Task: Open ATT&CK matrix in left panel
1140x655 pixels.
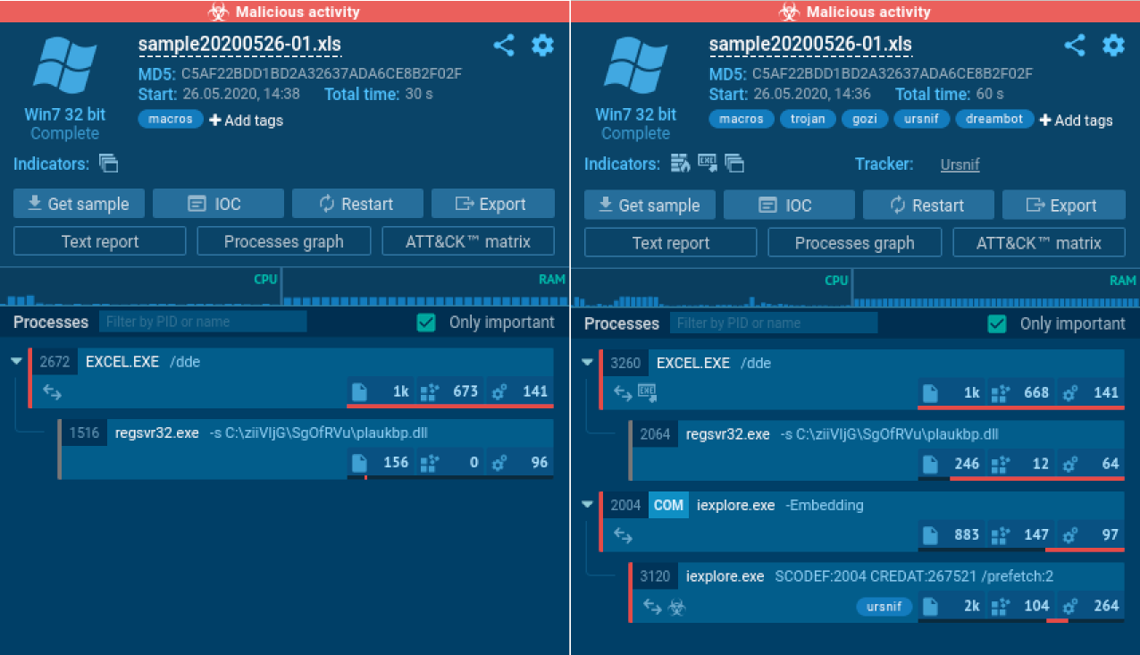Action: [468, 241]
